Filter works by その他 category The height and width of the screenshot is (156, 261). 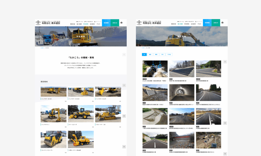(169, 54)
